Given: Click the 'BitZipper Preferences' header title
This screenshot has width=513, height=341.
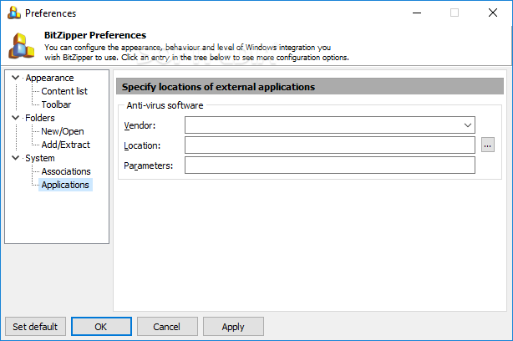Looking at the screenshot, I should point(95,35).
